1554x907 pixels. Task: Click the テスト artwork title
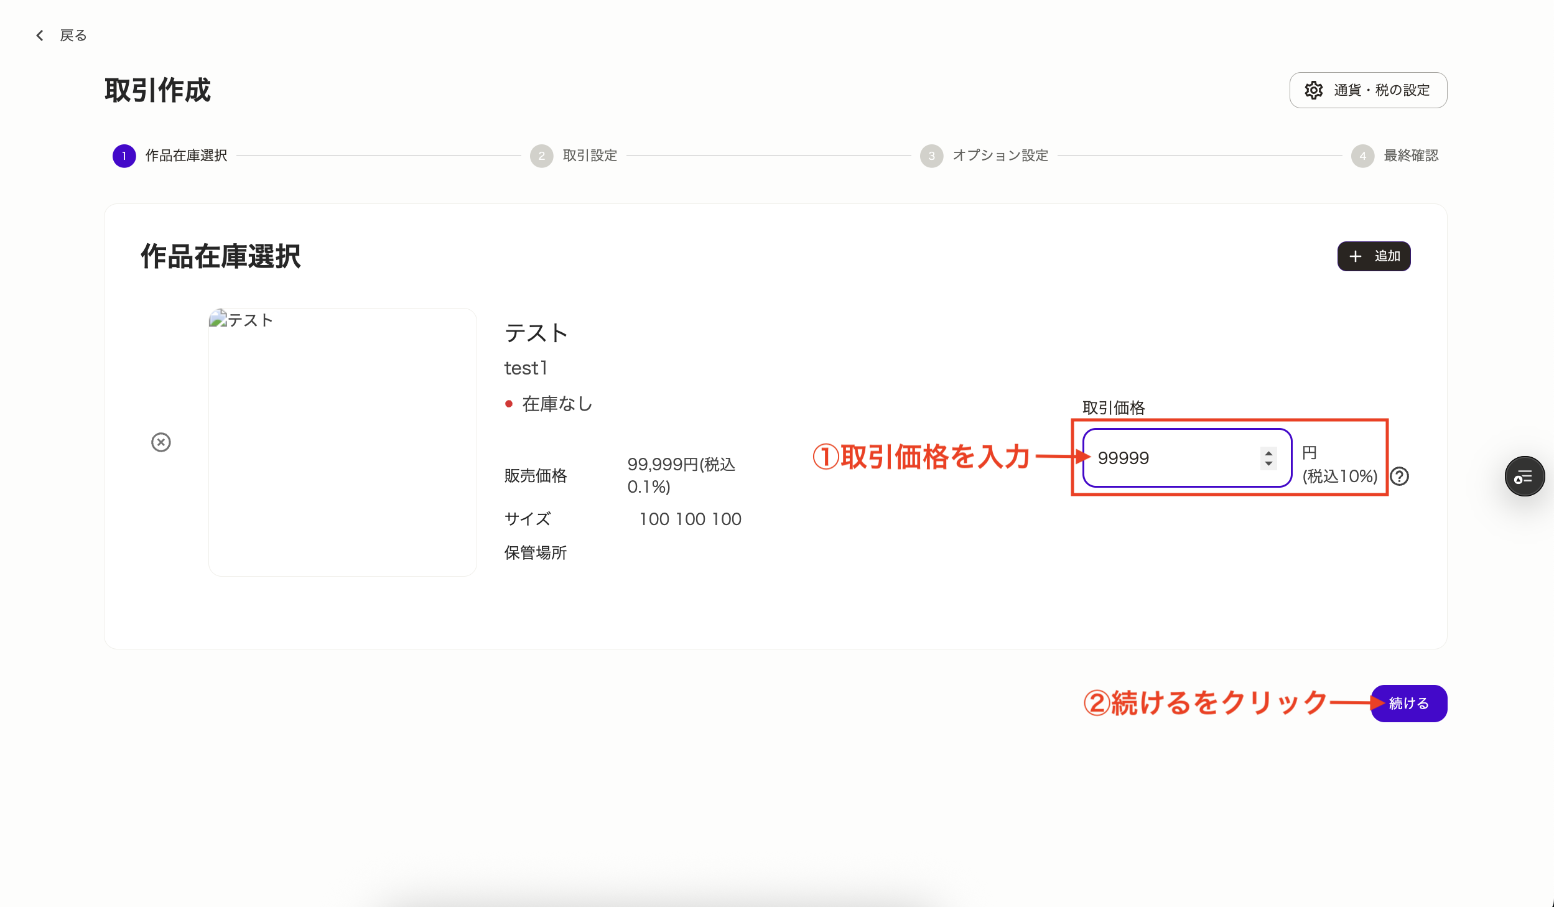(x=536, y=333)
